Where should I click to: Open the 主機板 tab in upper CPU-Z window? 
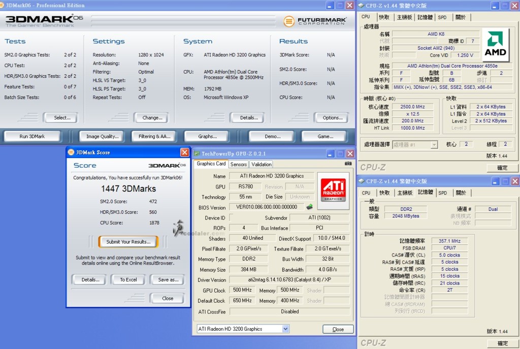(404, 17)
